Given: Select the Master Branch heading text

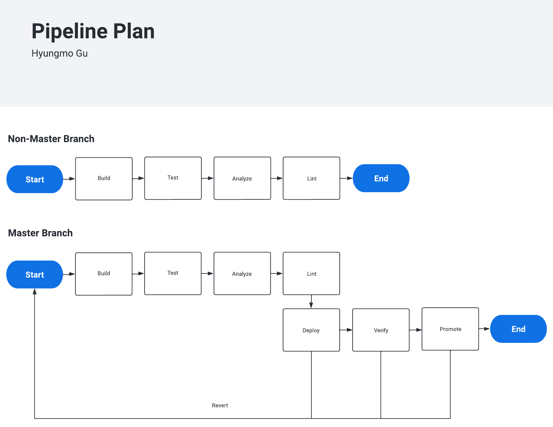Looking at the screenshot, I should [40, 233].
